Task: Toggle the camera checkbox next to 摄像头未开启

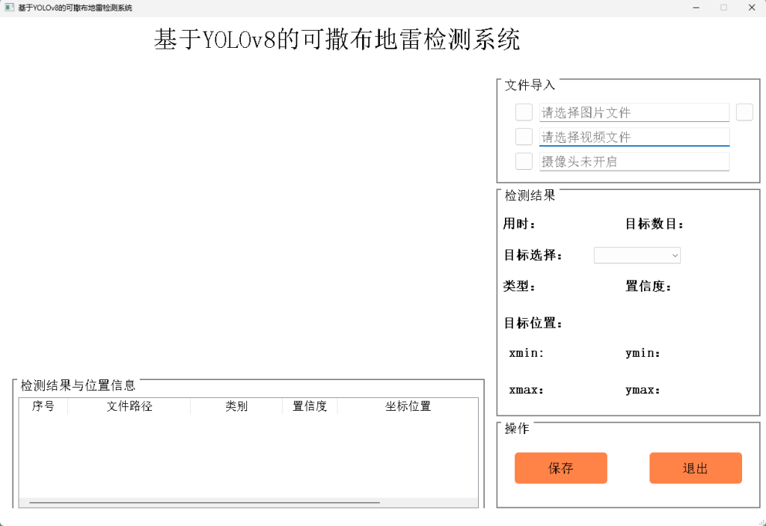Action: pyautogui.click(x=522, y=161)
